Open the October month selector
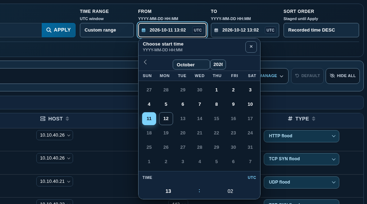This screenshot has width=367, height=204. click(191, 65)
